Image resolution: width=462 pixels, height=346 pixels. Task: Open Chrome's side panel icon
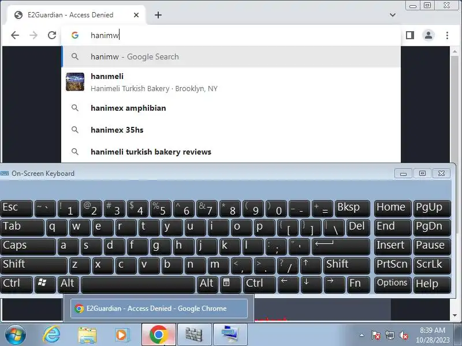(410, 35)
